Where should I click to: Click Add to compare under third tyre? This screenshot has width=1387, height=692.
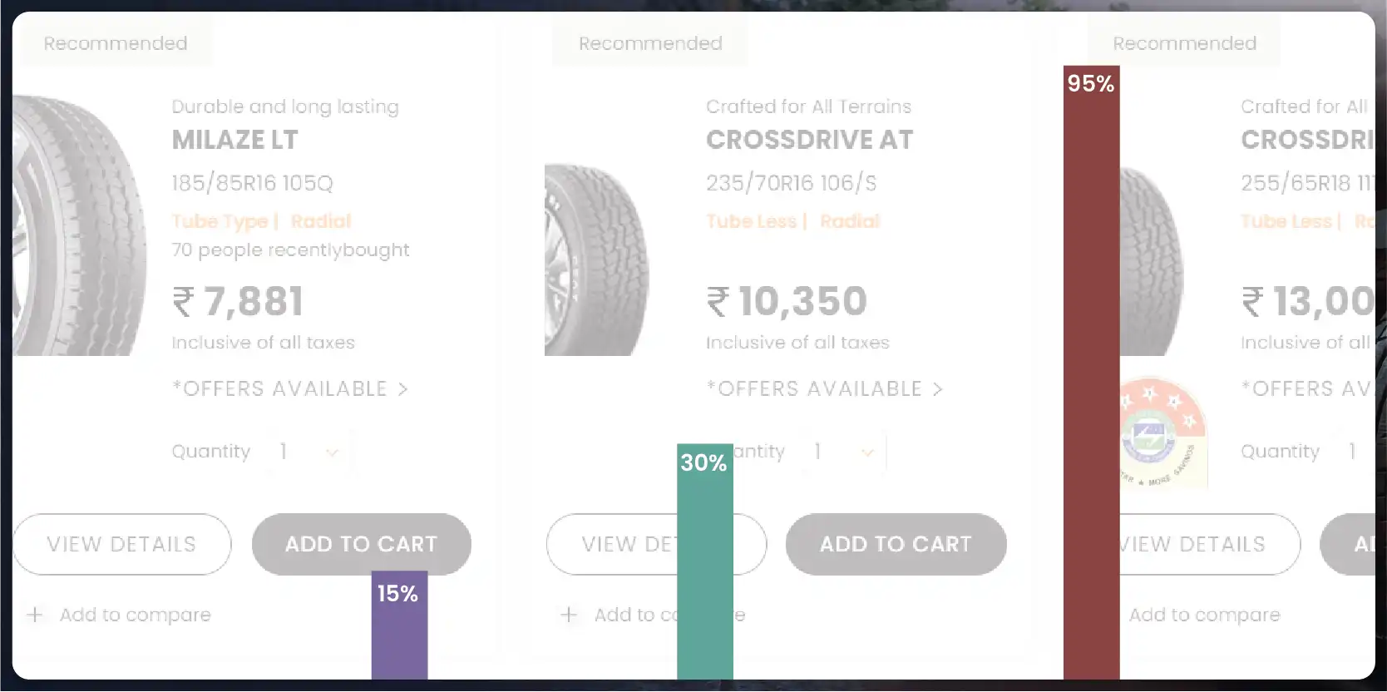(x=1205, y=615)
